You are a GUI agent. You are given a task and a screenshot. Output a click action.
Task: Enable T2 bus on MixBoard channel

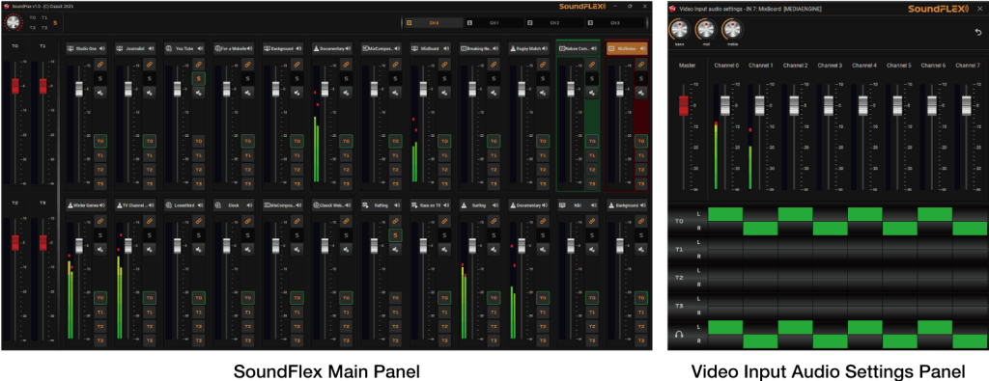(444, 170)
